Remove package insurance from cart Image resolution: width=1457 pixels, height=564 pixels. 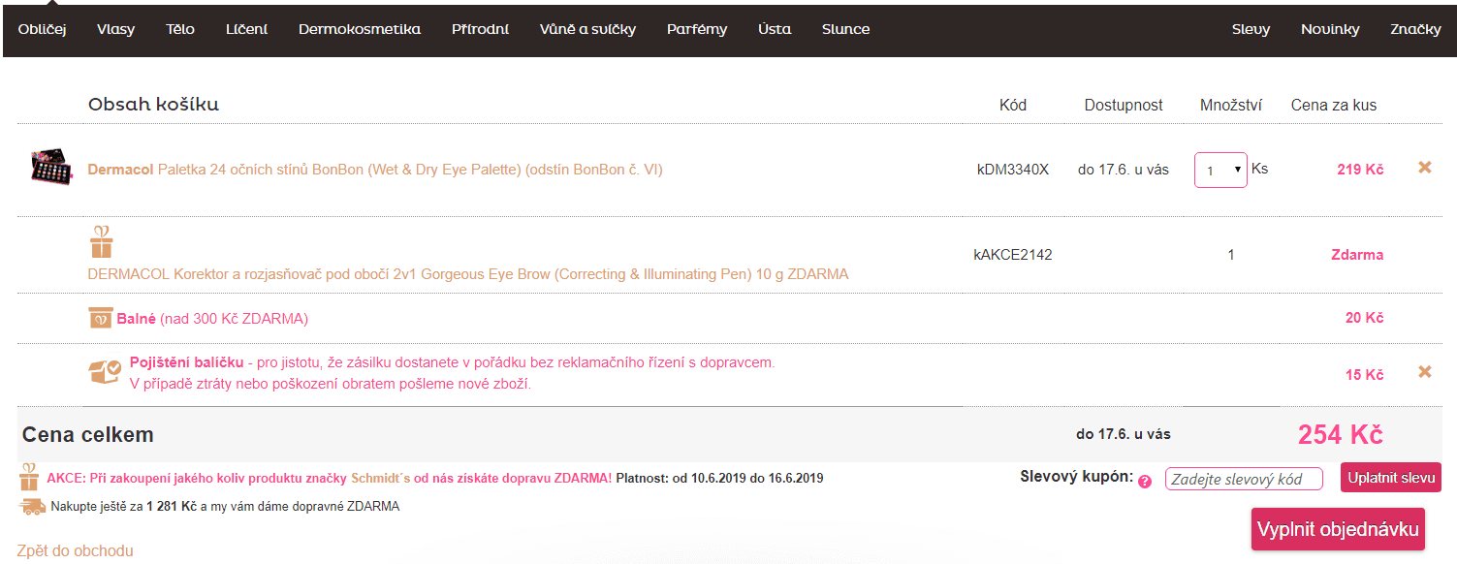(1424, 372)
